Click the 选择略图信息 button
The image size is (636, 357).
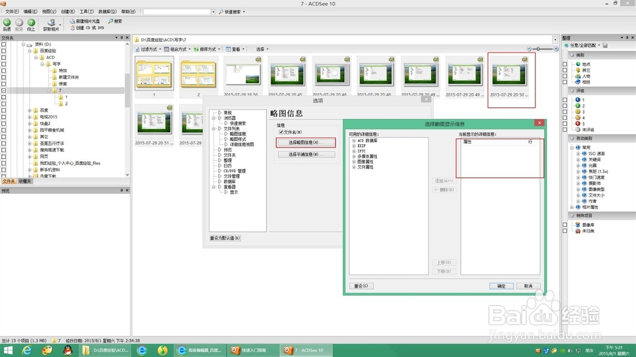(307, 143)
